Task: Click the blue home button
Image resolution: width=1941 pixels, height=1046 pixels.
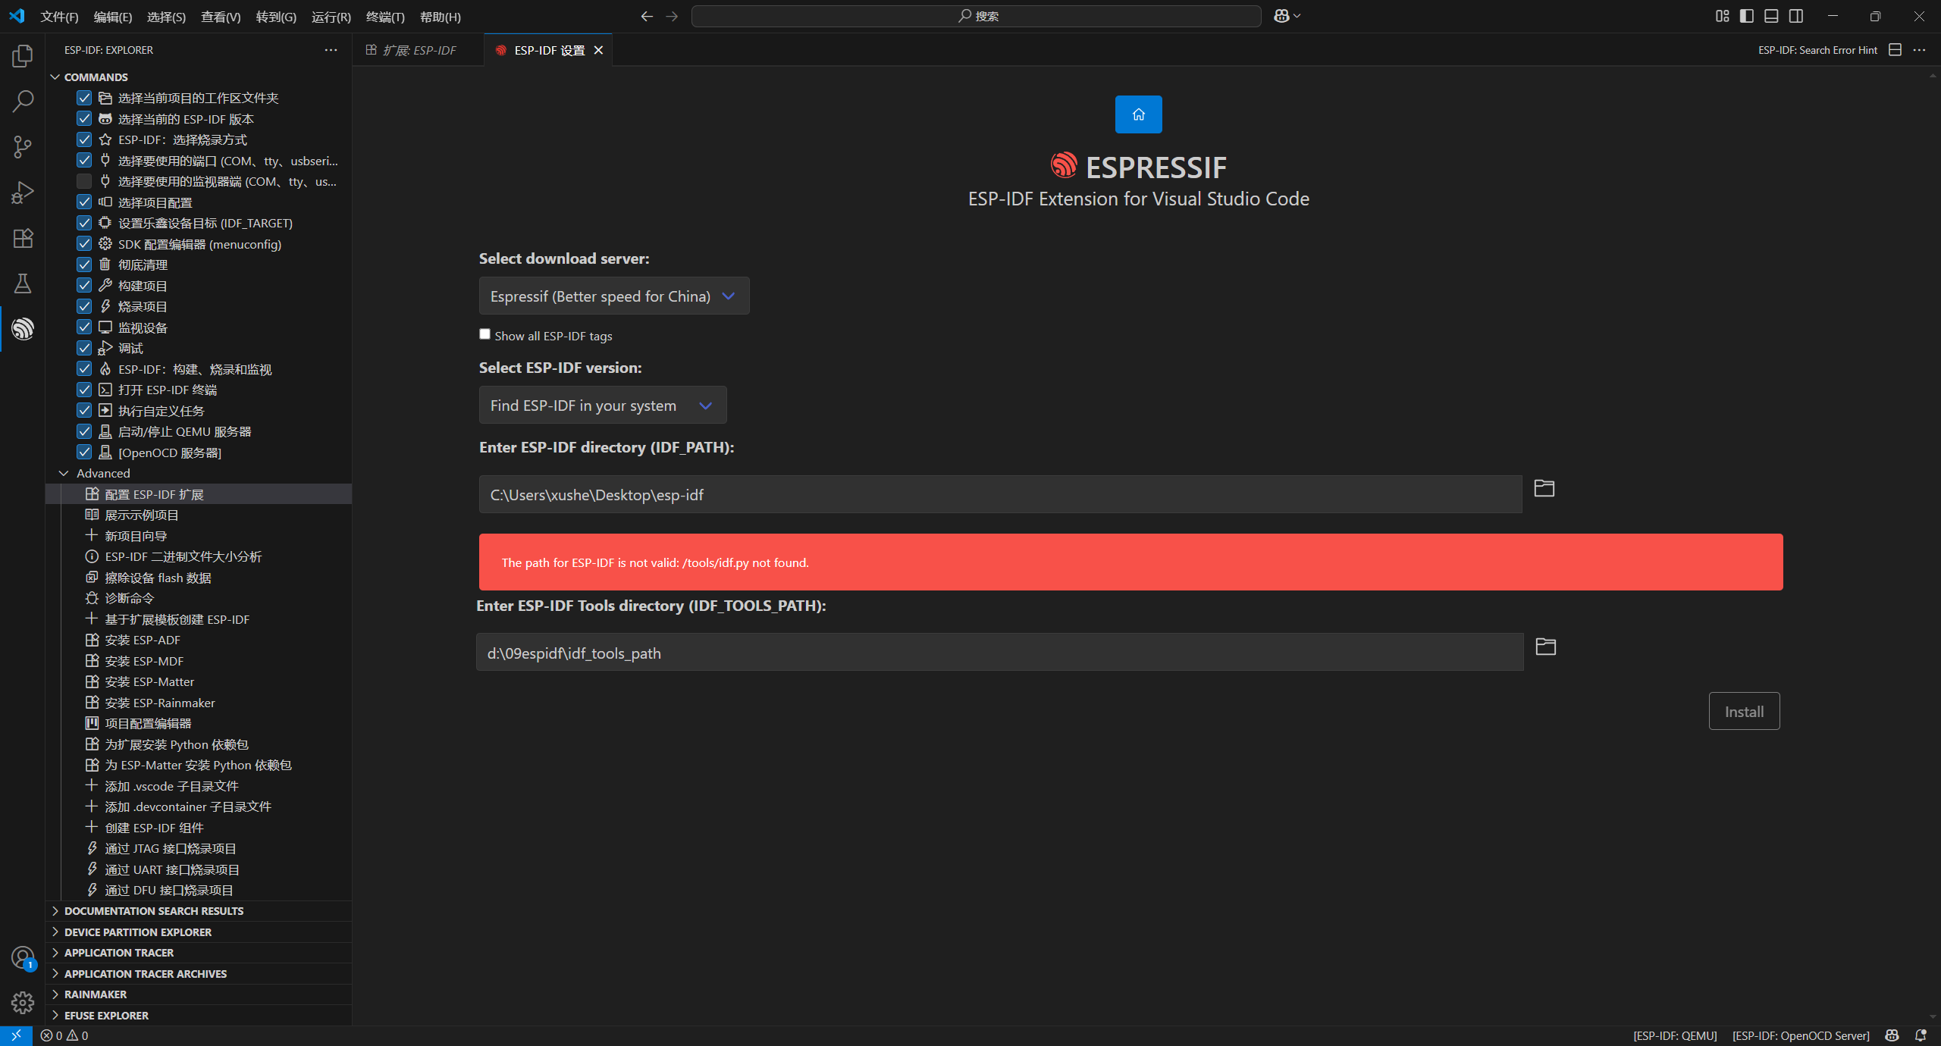Action: tap(1138, 114)
